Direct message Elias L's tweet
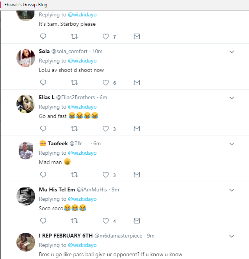Screen dimensions: 249x259 [x=137, y=129]
